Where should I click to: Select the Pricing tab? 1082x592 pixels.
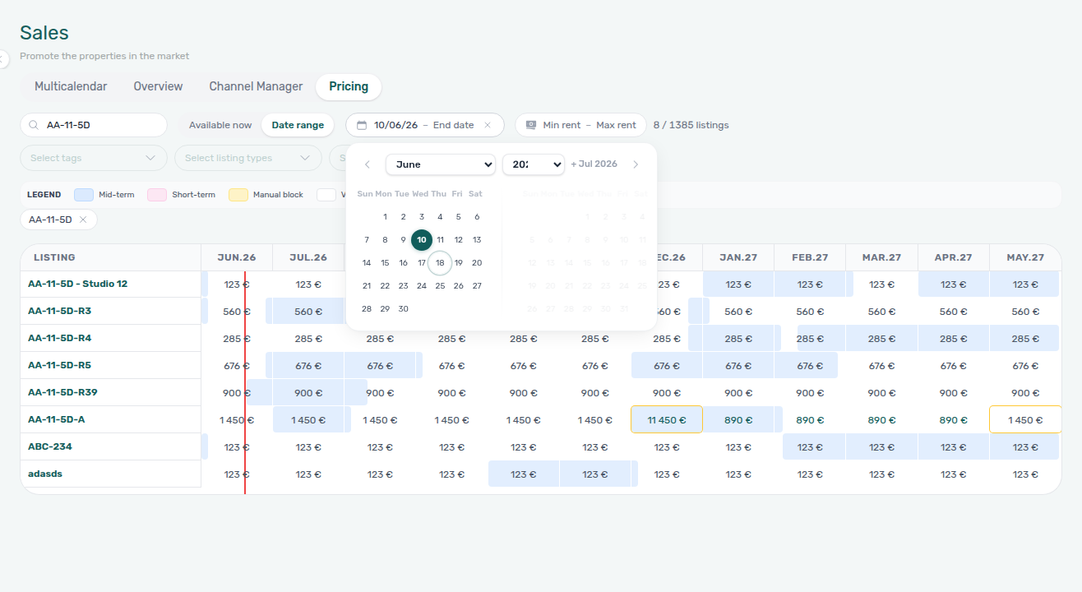point(349,86)
